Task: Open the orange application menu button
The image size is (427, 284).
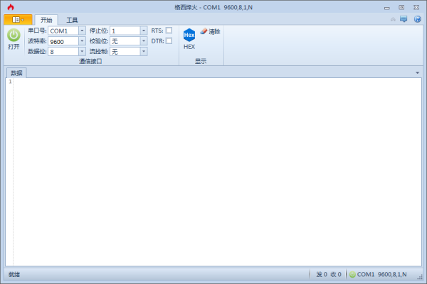Action: [x=18, y=19]
